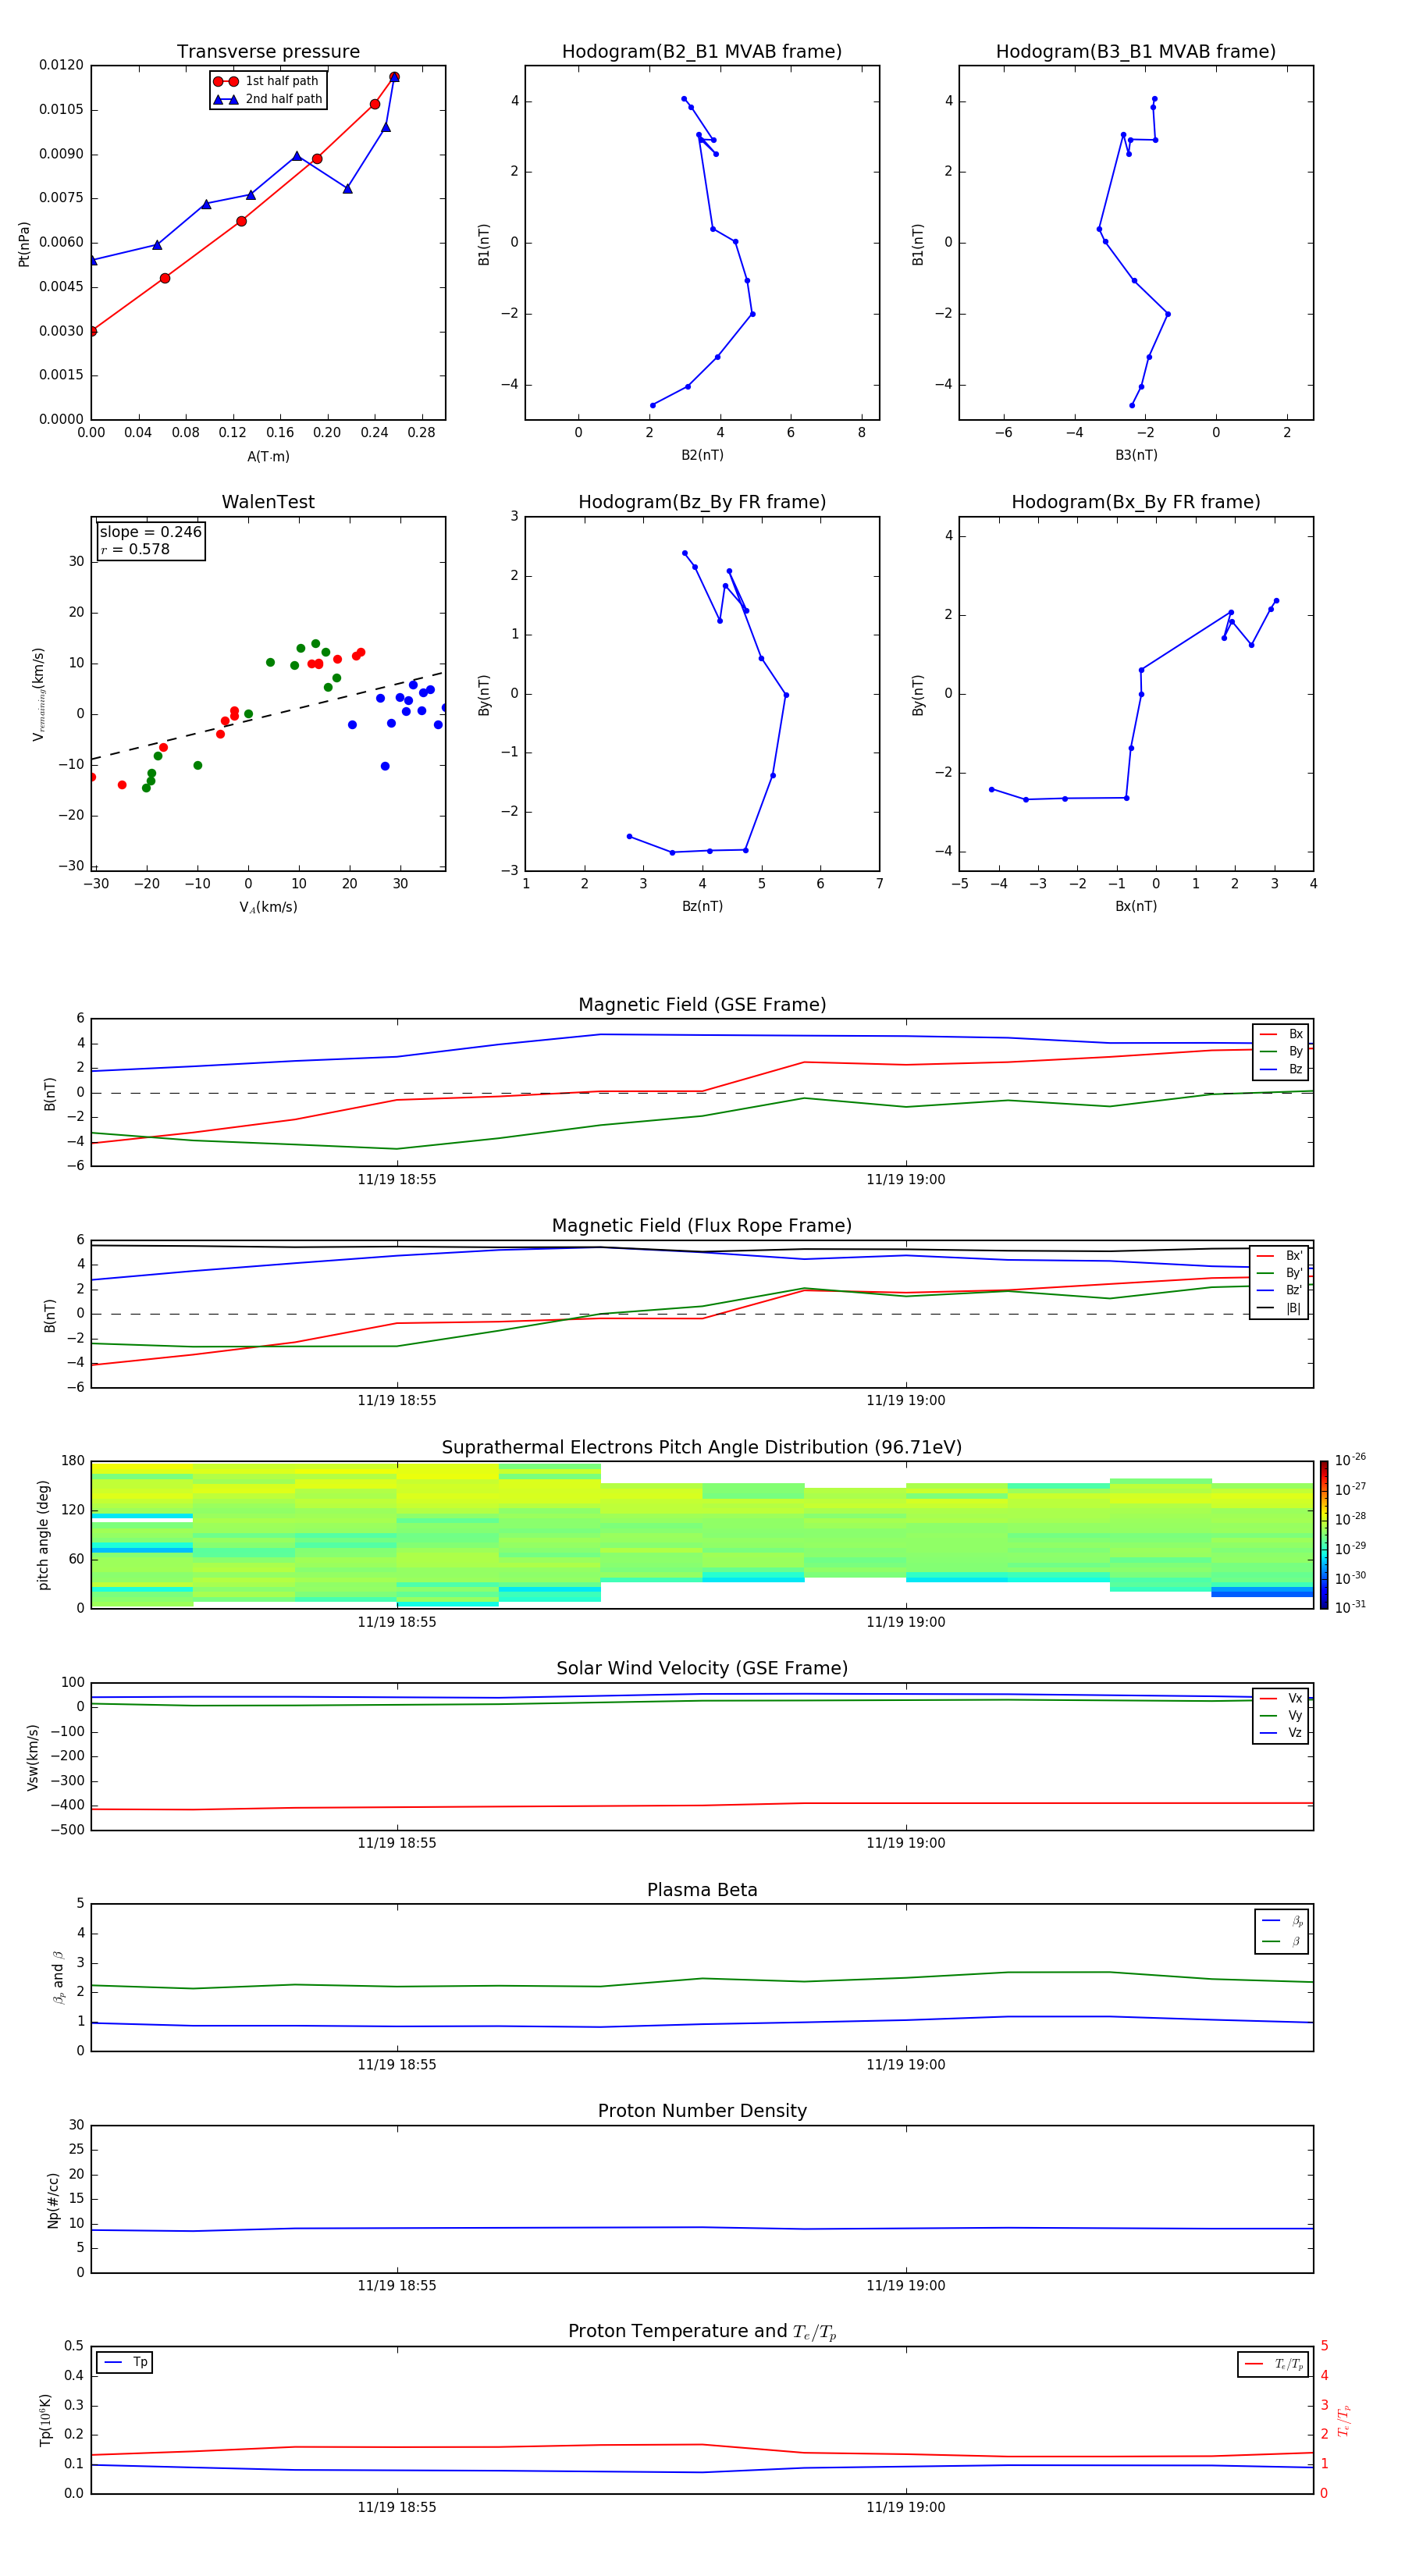Click the dashed regression line in WalenTest
This screenshot has height=2576, width=1405.
267,715
